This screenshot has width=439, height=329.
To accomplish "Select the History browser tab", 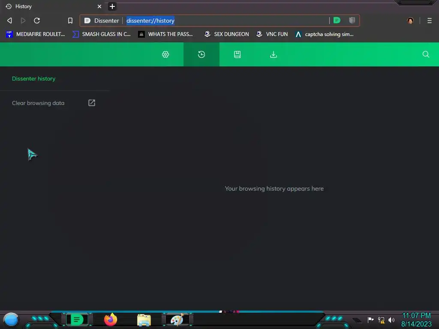I will click(x=53, y=6).
